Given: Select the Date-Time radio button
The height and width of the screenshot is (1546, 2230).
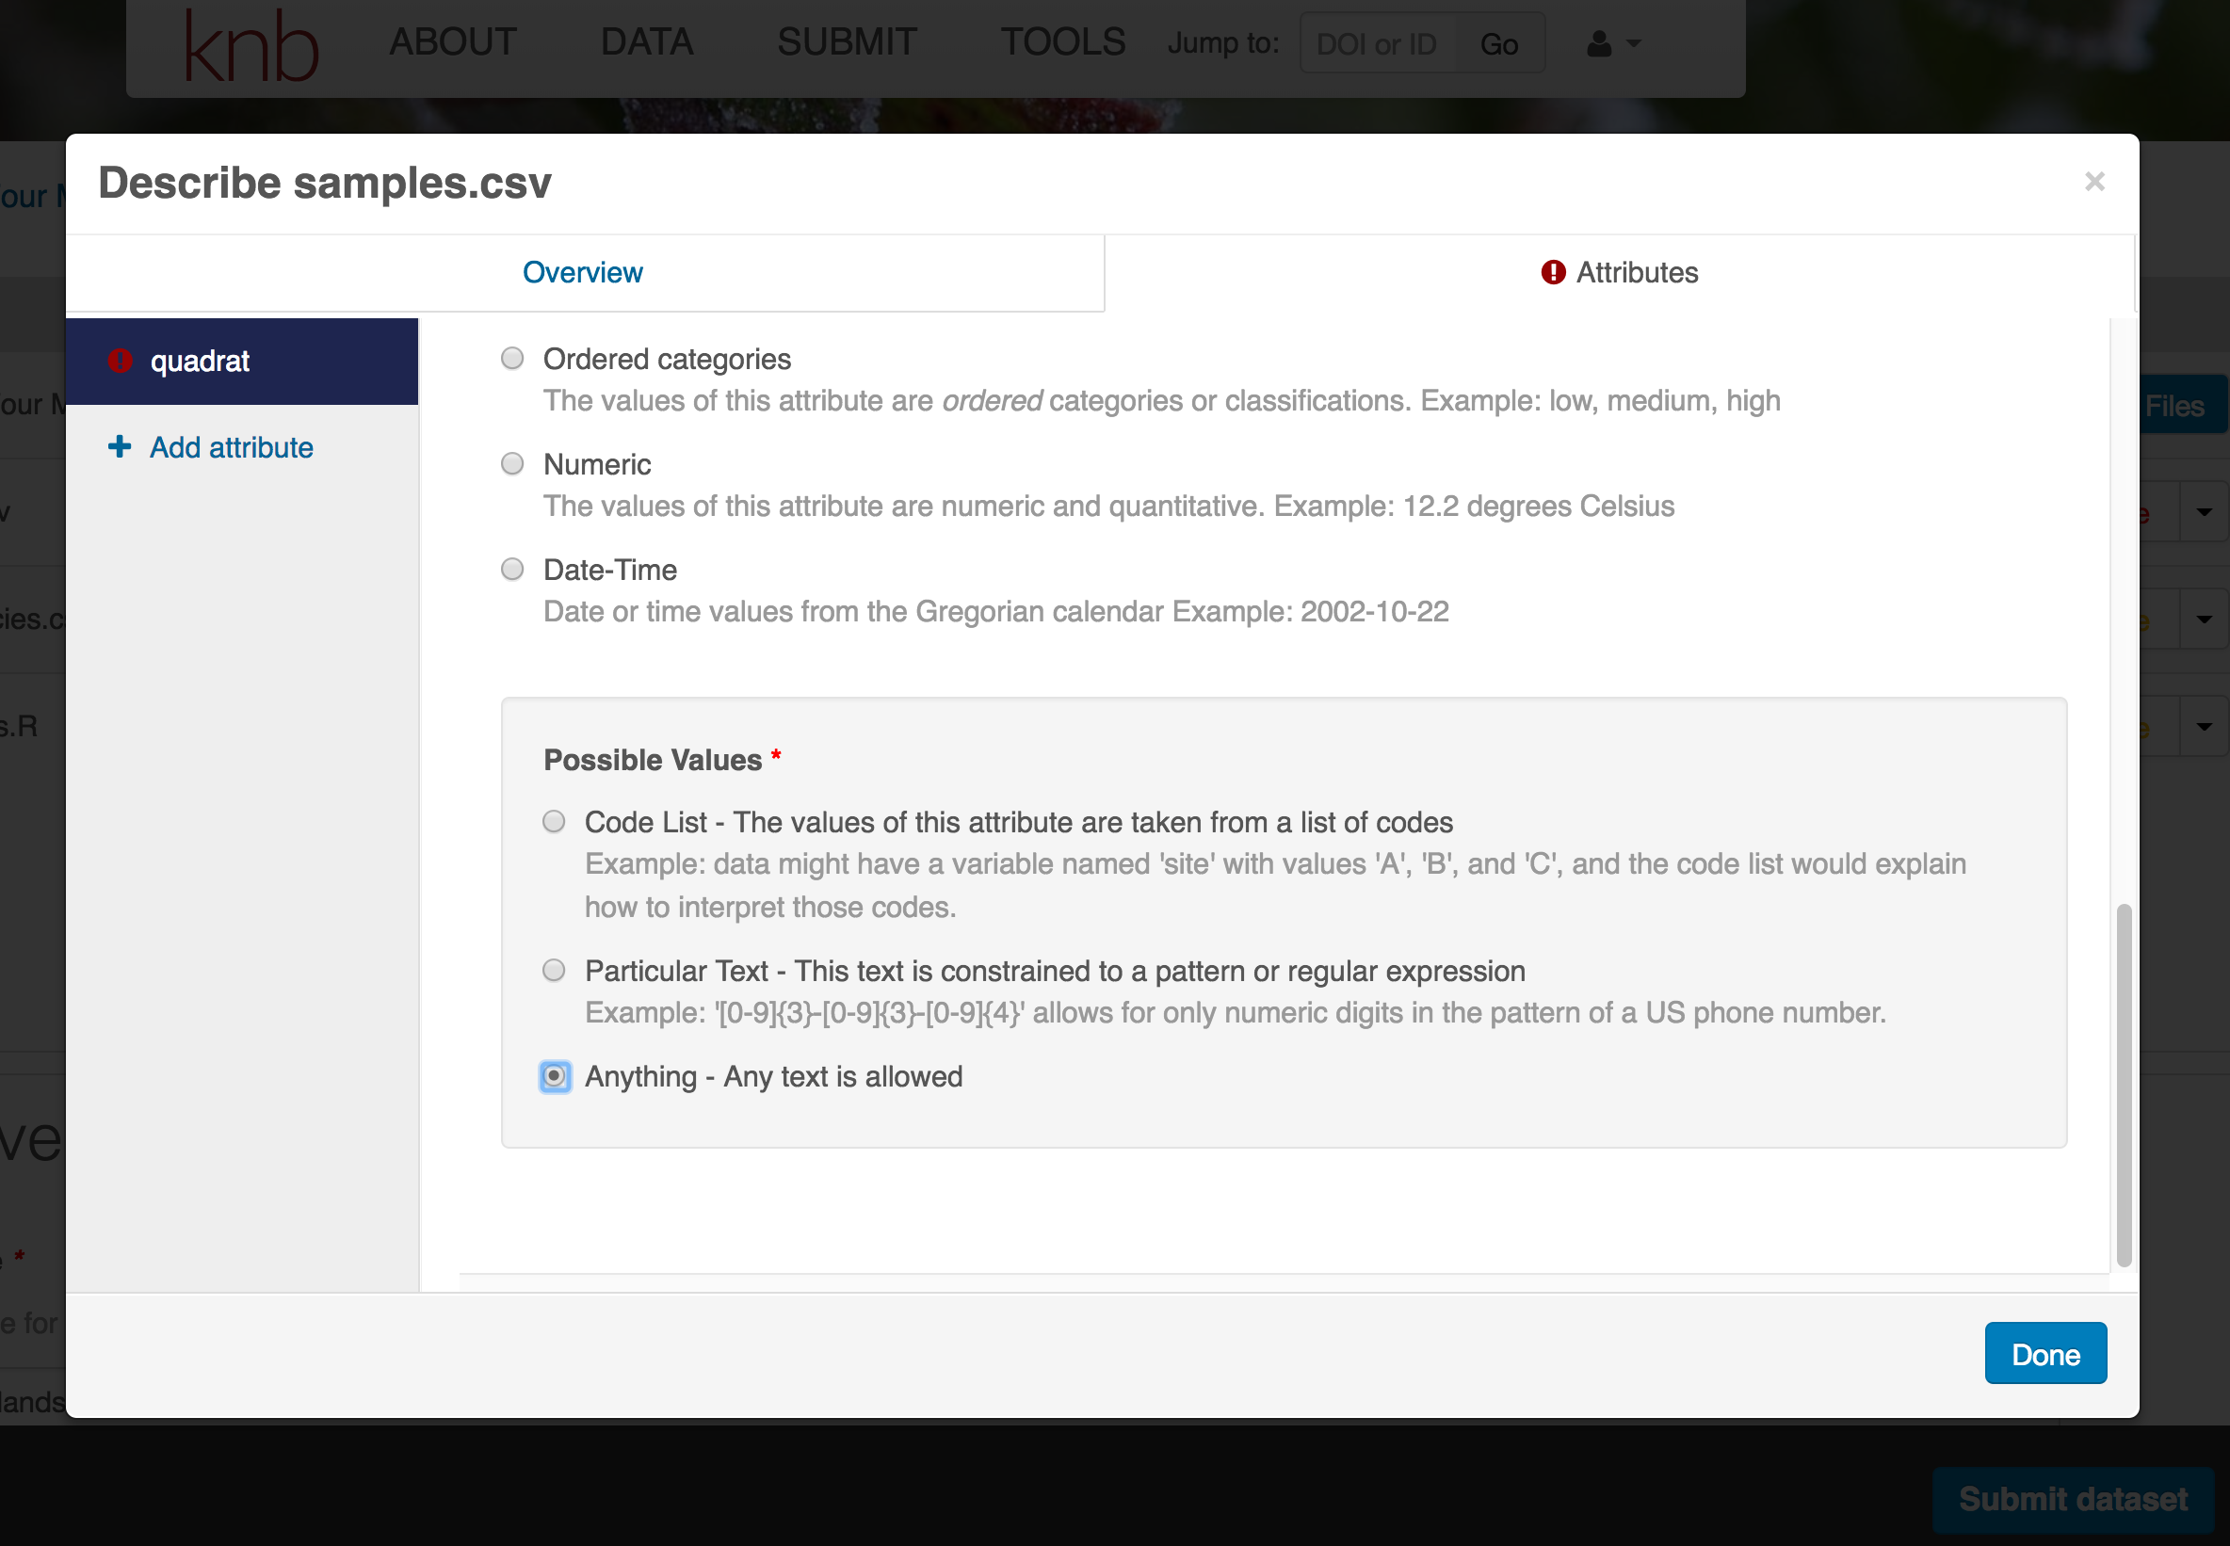Looking at the screenshot, I should click(x=512, y=570).
